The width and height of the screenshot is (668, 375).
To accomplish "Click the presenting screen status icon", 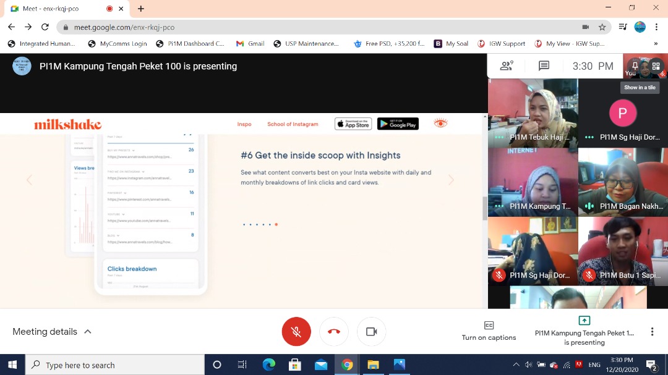I will pyautogui.click(x=584, y=321).
